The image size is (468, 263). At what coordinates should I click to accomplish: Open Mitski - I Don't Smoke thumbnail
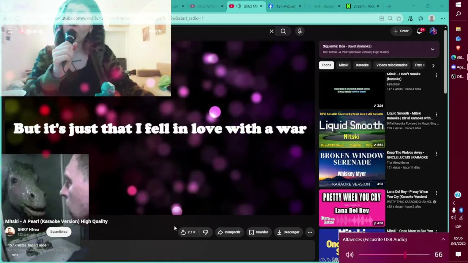(352, 90)
